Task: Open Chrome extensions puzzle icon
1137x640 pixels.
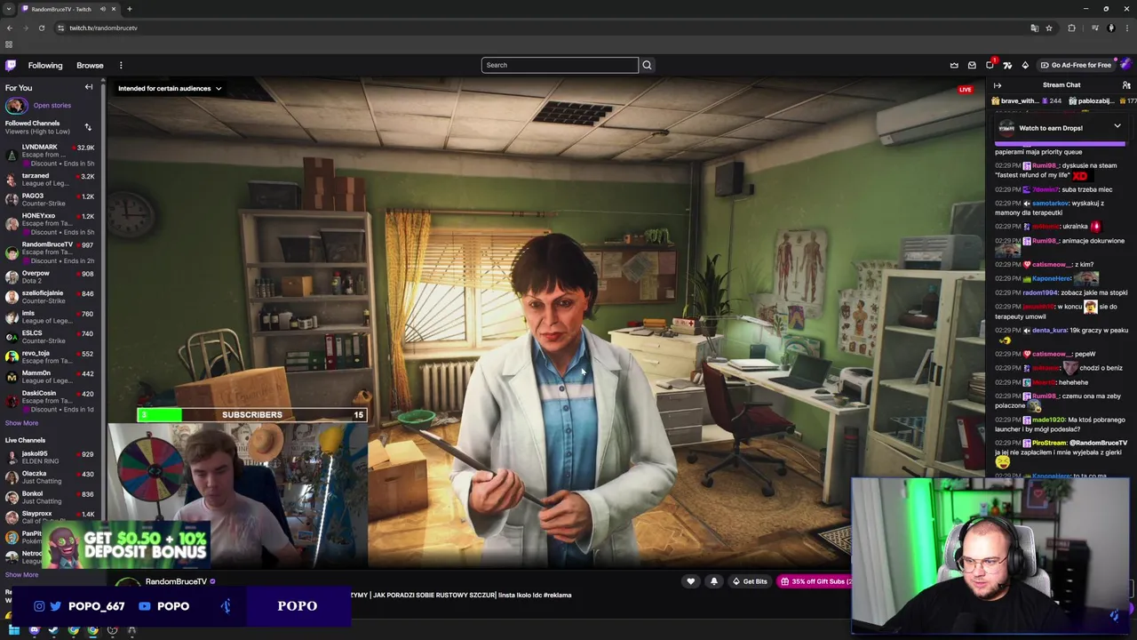Action: coord(1071,28)
